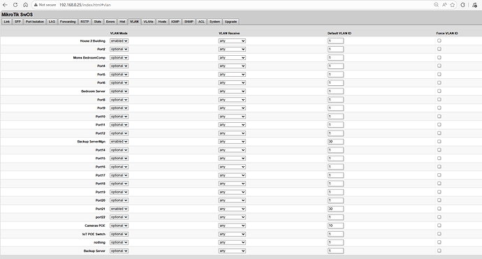
Task: Toggle Force VLAN ID for Port21
Action: click(439, 209)
